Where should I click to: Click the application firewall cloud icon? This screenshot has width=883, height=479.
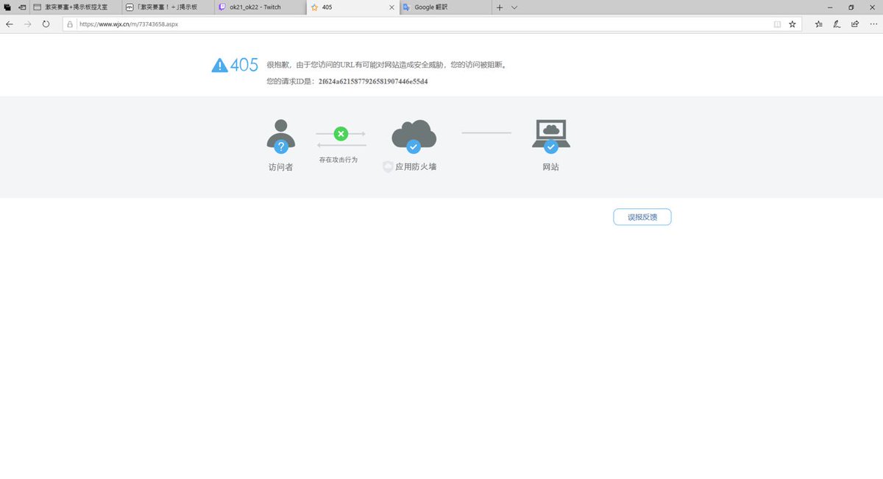pyautogui.click(x=414, y=136)
